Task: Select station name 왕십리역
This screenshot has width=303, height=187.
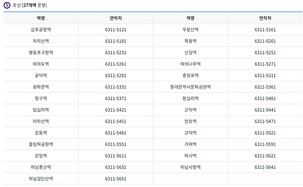Action: [190, 98]
